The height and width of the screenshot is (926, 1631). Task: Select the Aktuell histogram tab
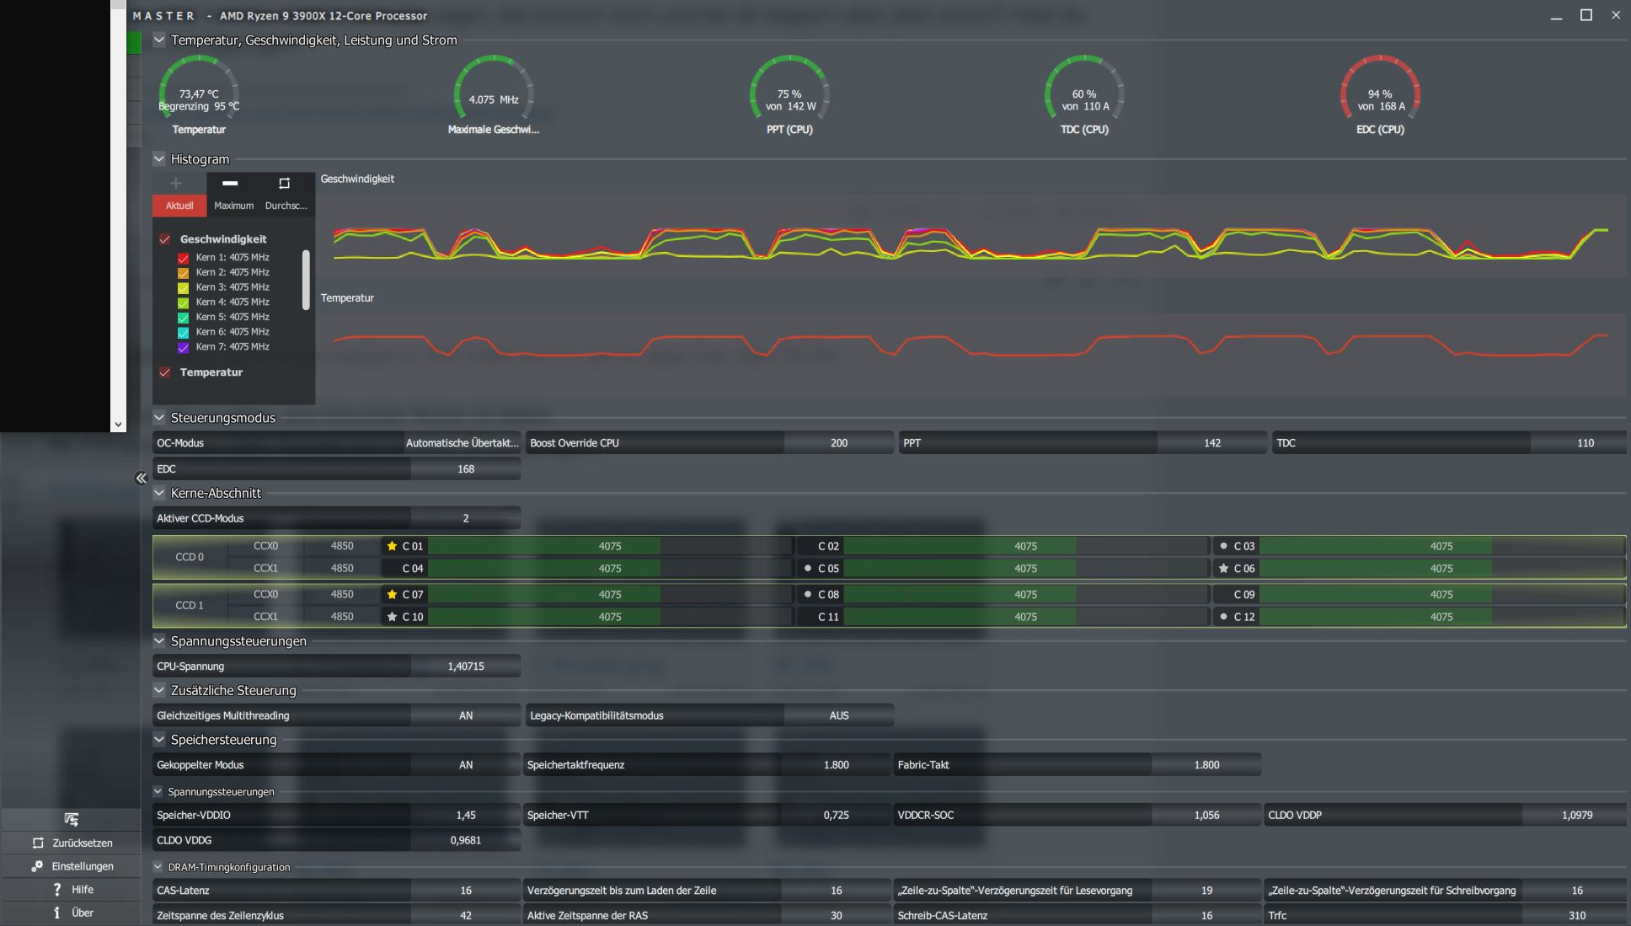pos(179,206)
